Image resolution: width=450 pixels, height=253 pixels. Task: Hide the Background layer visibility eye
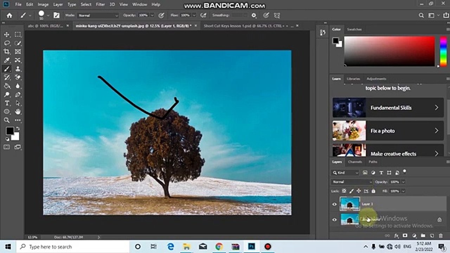click(x=335, y=220)
